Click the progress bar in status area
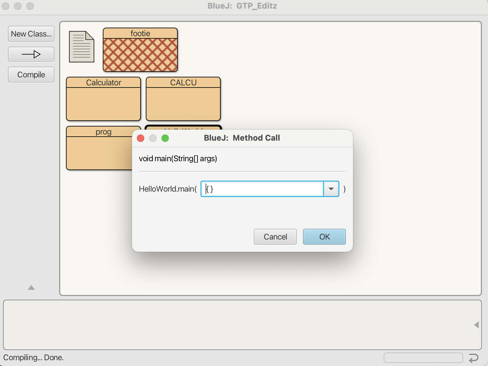The image size is (488, 366). click(423, 358)
